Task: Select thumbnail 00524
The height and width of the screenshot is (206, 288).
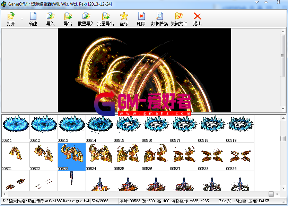Action: (100, 157)
